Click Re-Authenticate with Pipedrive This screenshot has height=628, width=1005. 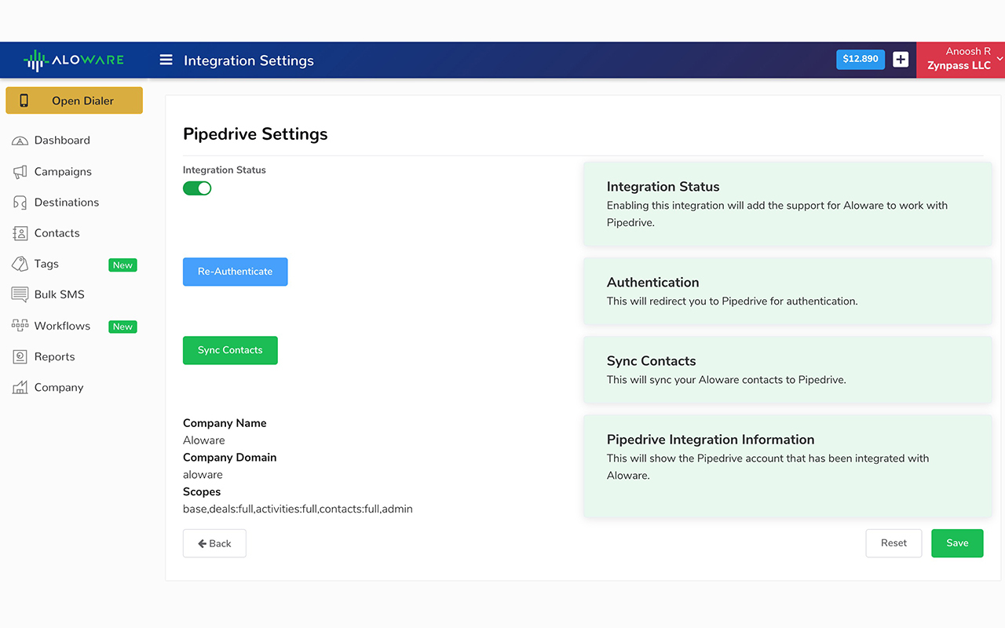coord(235,272)
